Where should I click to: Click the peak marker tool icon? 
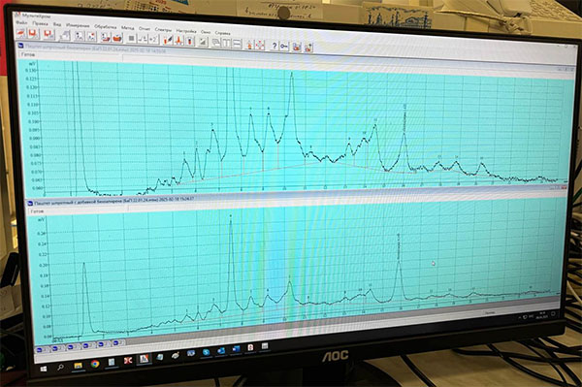178,41
